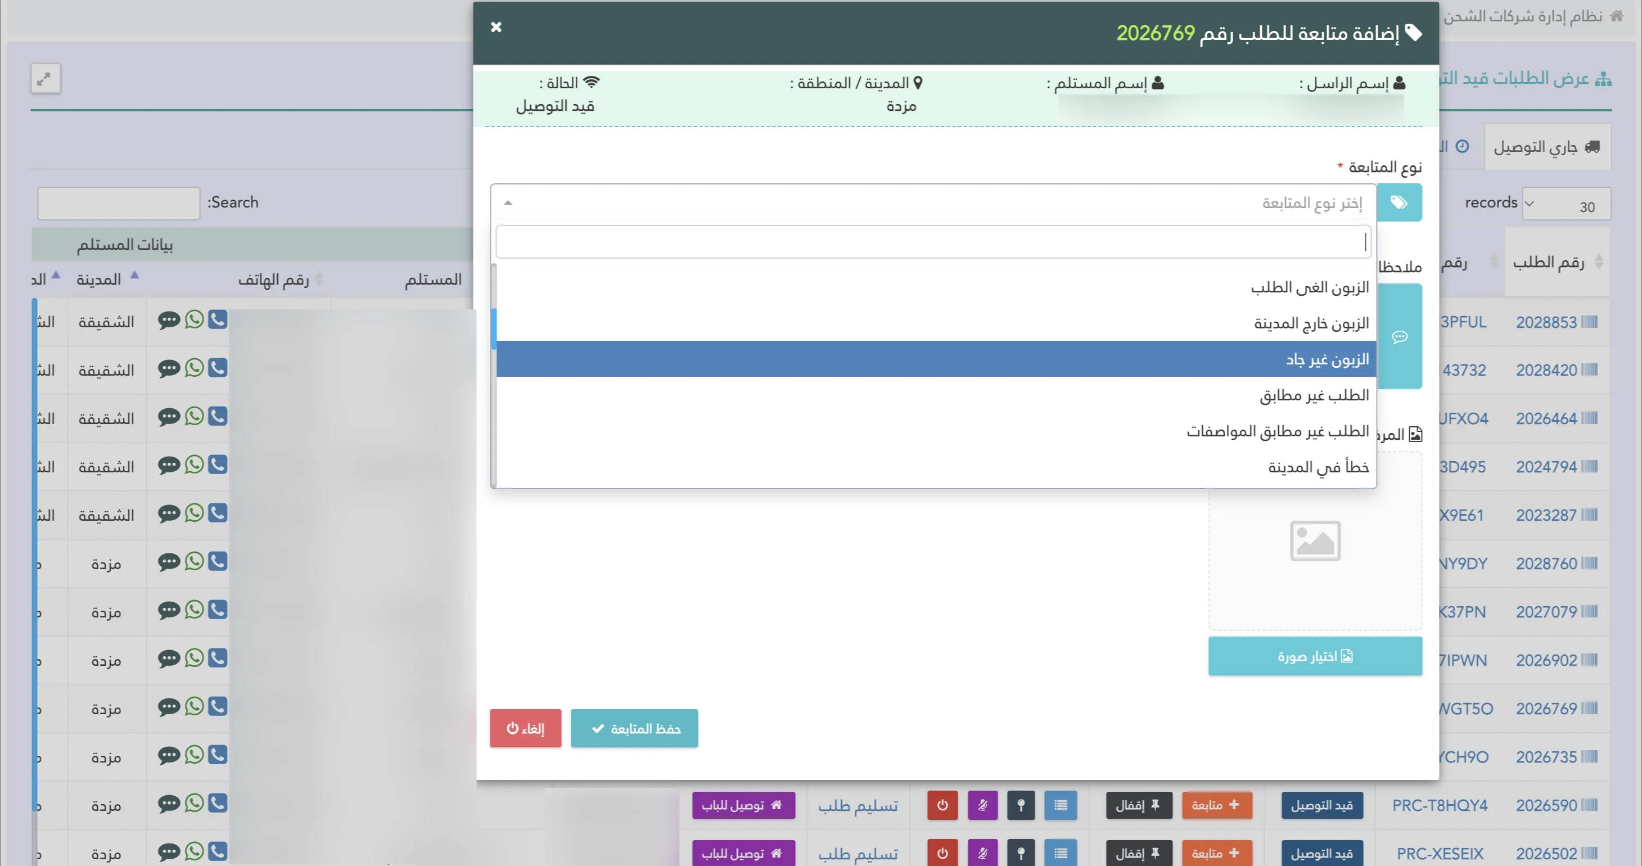The image size is (1642, 866).
Task: Open the 30 records dropdown
Action: click(x=1566, y=204)
